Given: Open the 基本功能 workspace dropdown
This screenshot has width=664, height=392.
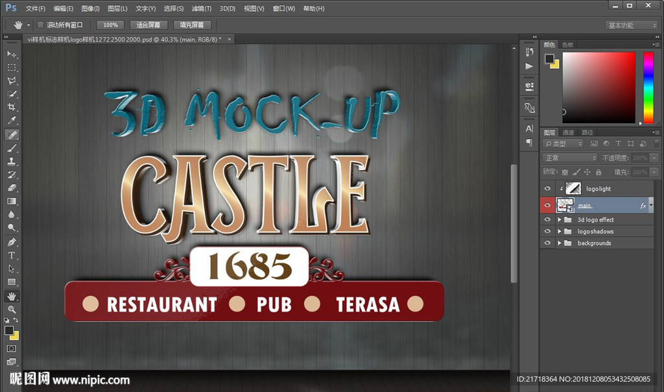Looking at the screenshot, I should coord(631,25).
